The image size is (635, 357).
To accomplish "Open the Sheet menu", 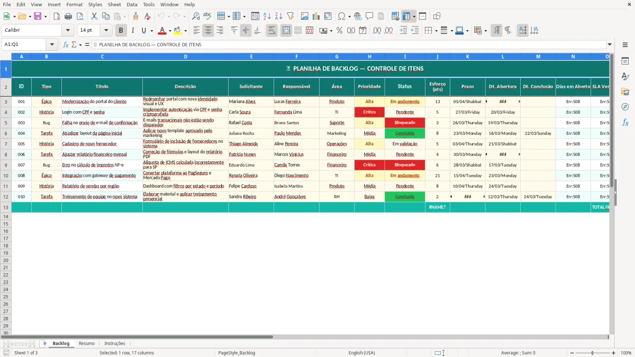I will (114, 4).
